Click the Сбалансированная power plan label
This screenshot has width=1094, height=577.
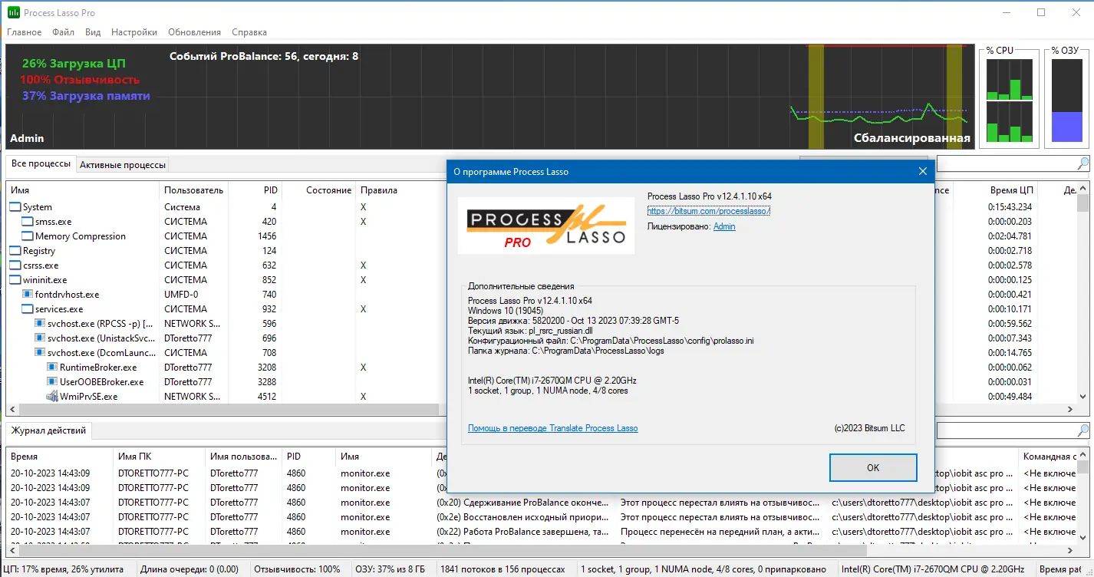pos(912,139)
